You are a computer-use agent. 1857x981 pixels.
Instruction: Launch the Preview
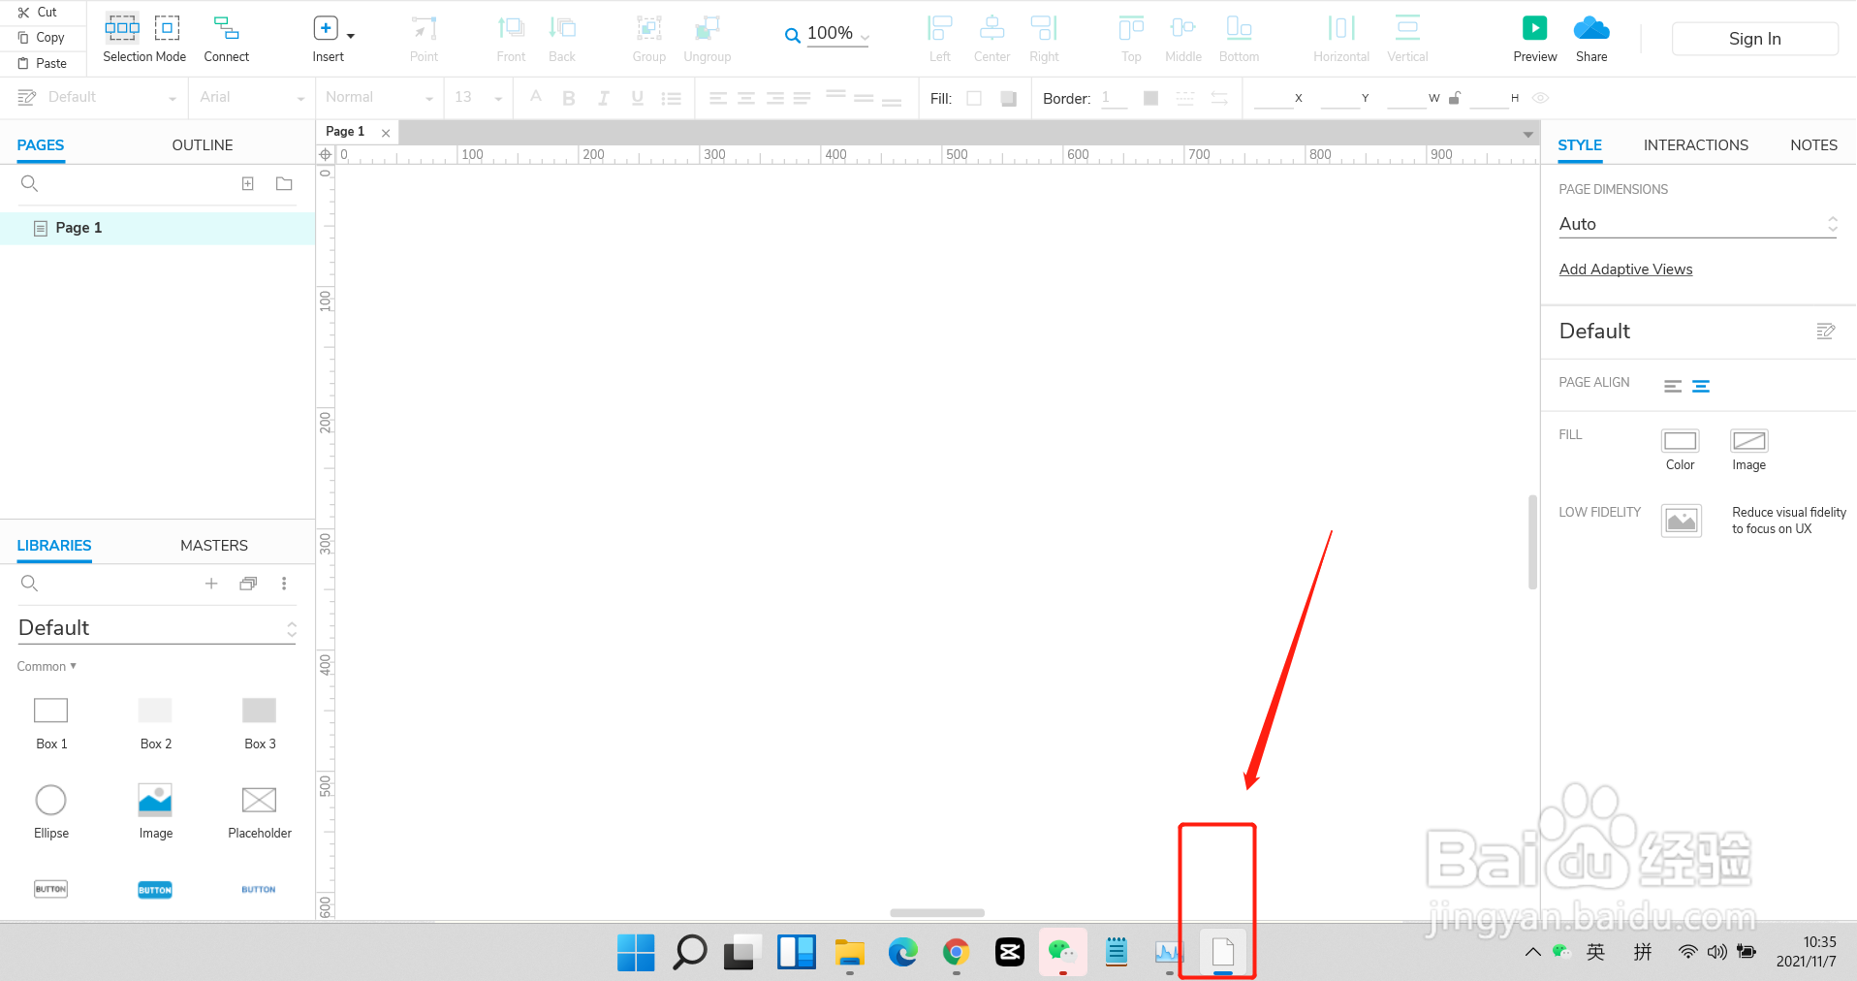1535,39
